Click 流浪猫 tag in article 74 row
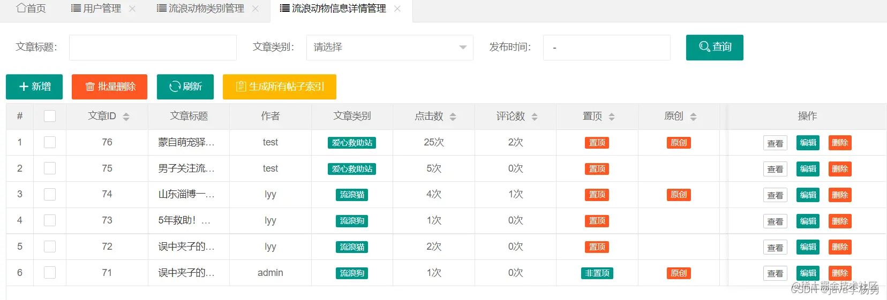 click(352, 195)
